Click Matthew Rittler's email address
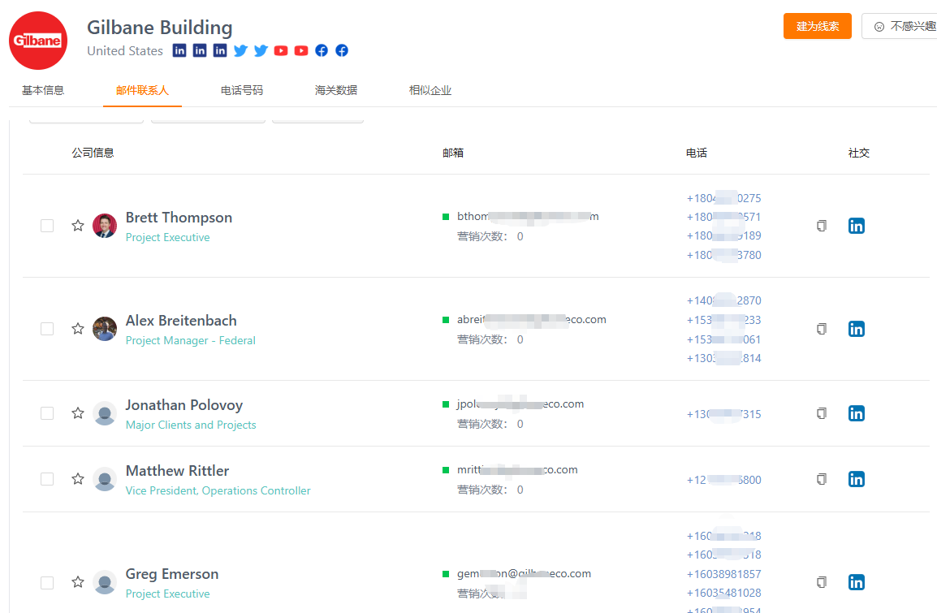Viewport: 937px width, 613px height. (517, 469)
